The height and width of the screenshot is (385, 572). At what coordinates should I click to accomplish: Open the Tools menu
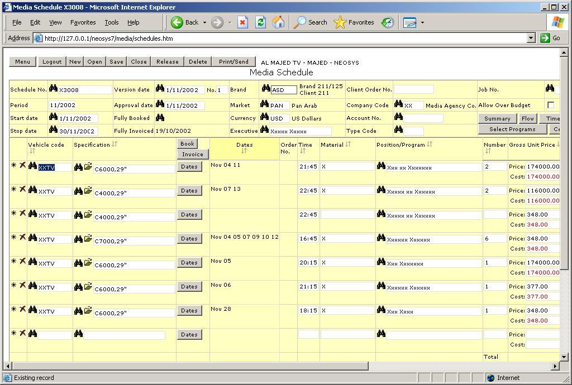(x=112, y=22)
